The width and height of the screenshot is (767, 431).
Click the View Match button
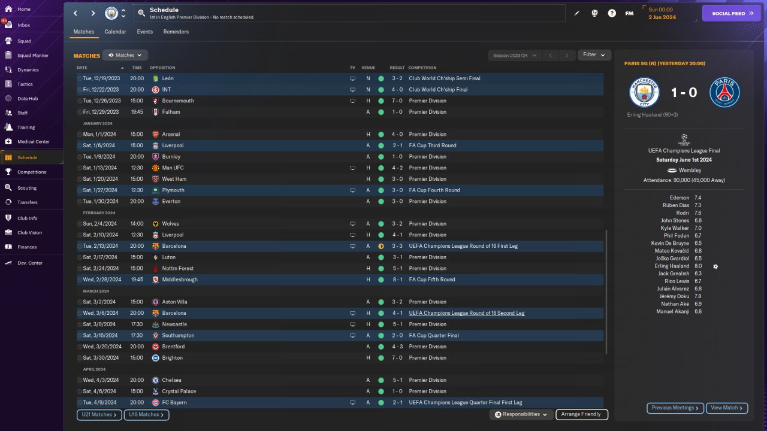[x=727, y=408]
